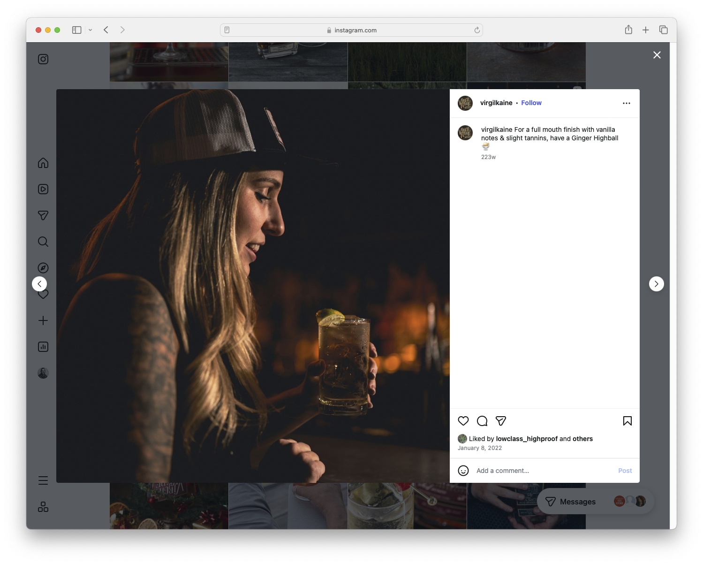Select the Notifications heart icon

(x=43, y=294)
